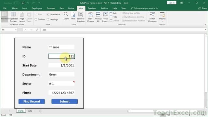The image size is (208, 117).
Task: Click the Sign in button
Action: pyautogui.click(x=172, y=3)
